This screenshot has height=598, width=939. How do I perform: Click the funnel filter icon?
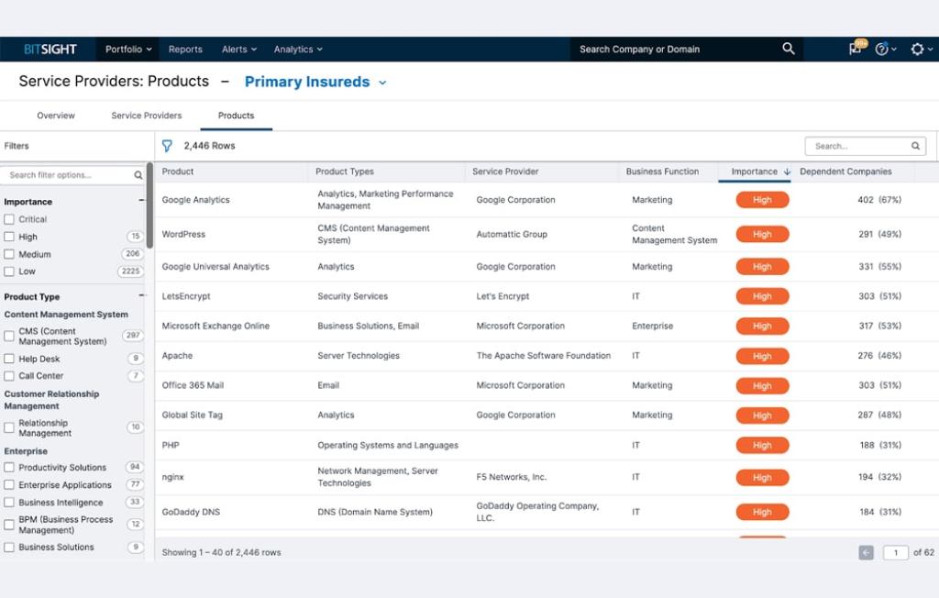(167, 146)
